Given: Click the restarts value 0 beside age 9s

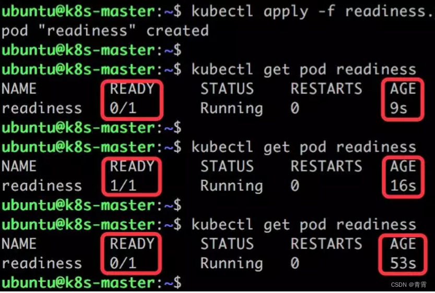Looking at the screenshot, I should (x=295, y=108).
